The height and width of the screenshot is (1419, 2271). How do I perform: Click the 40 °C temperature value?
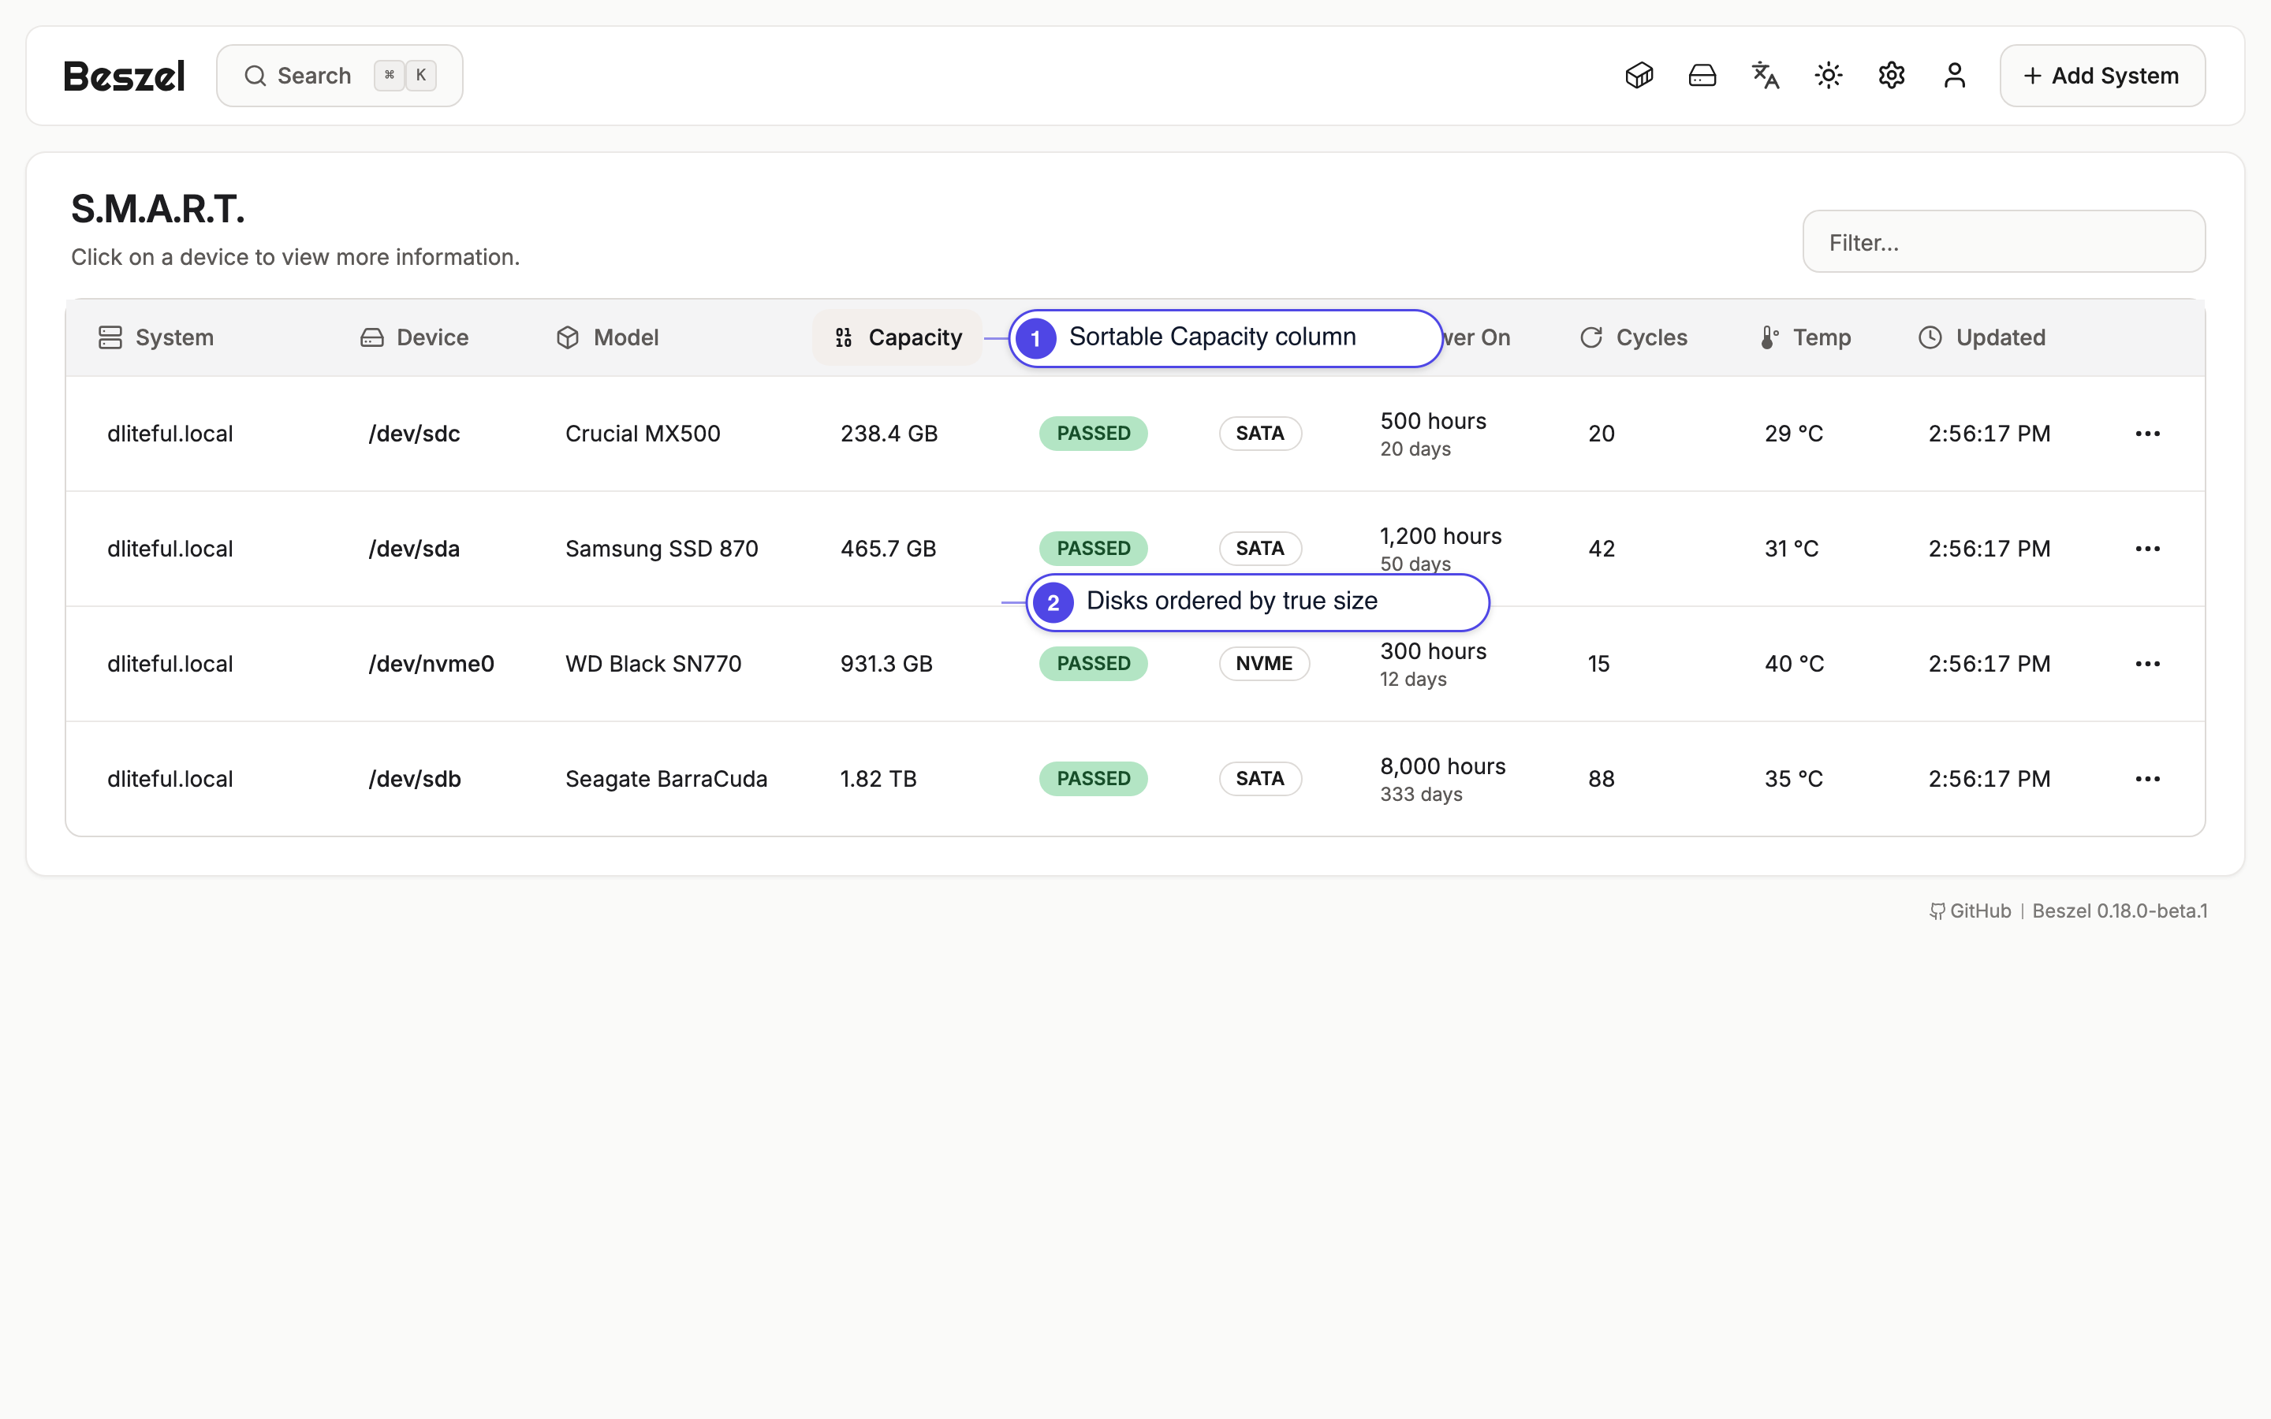pos(1794,664)
